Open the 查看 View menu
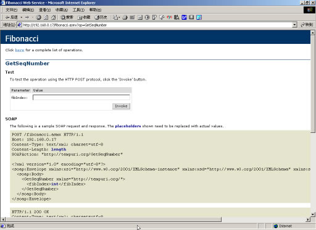This screenshot has width=316, height=230. [45, 10]
